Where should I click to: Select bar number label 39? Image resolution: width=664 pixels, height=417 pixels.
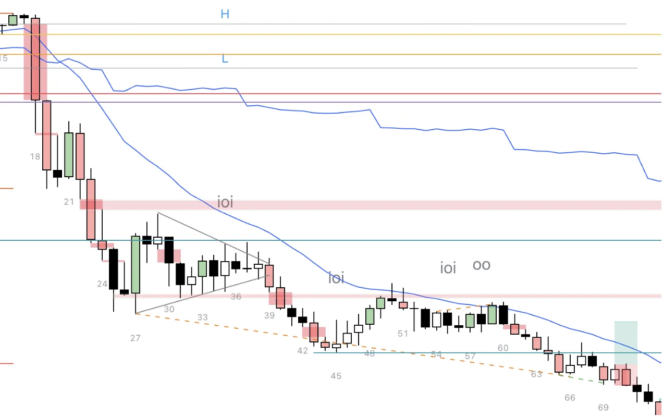point(269,315)
